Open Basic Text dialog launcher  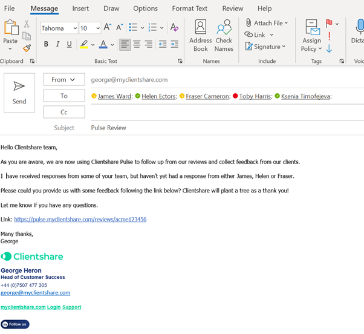(180, 61)
